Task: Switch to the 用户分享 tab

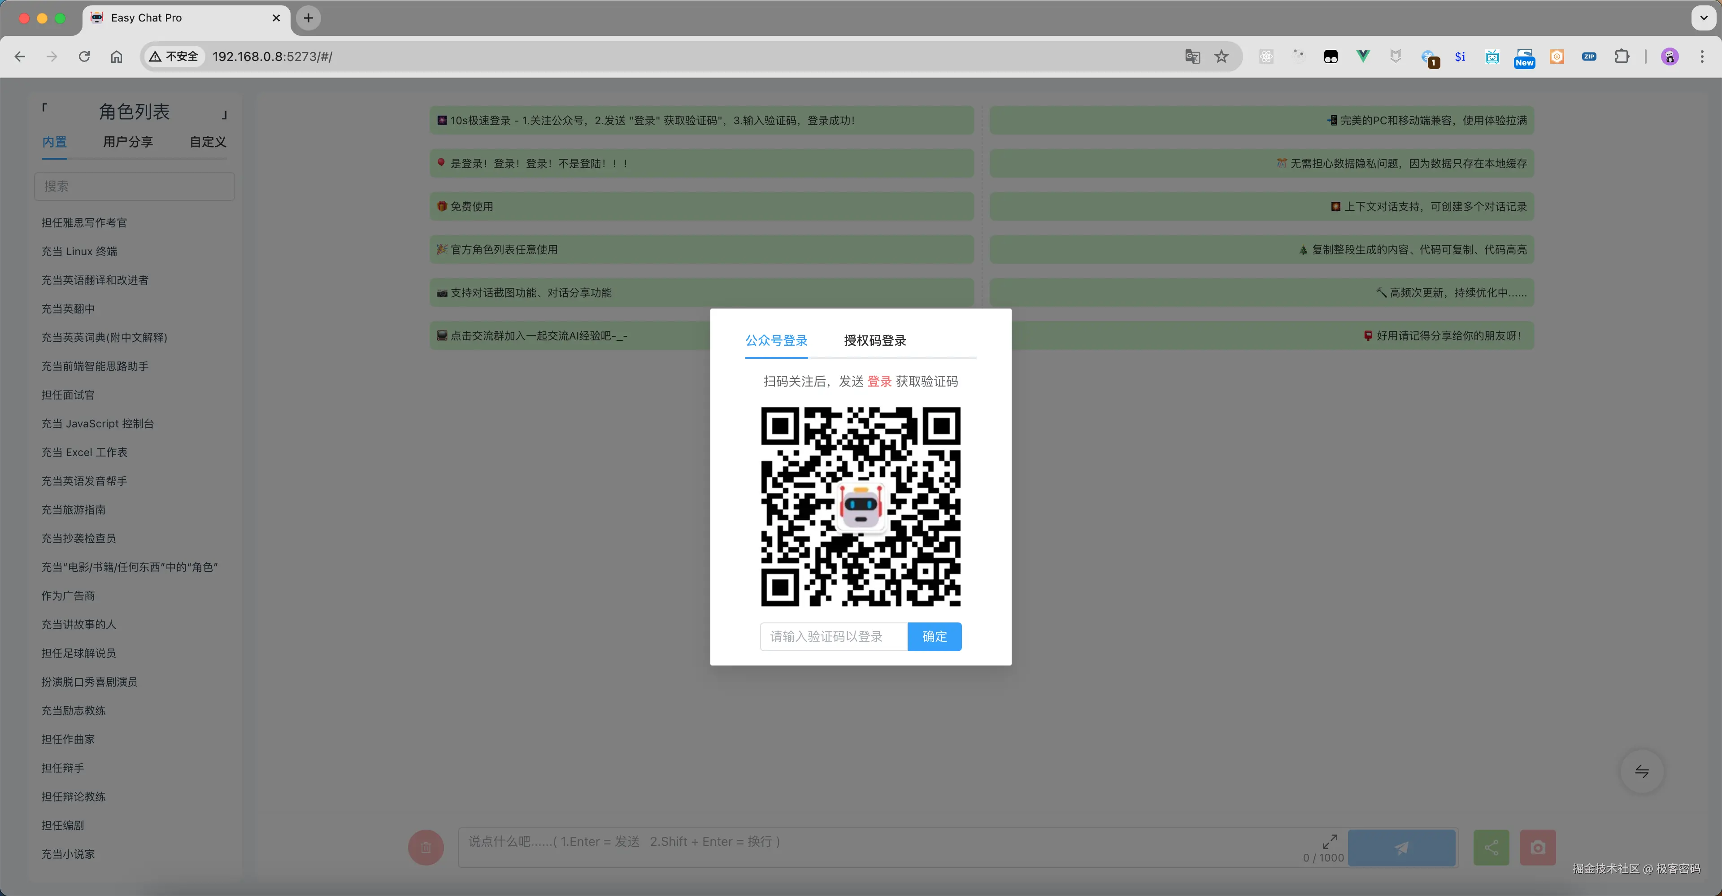Action: tap(128, 142)
